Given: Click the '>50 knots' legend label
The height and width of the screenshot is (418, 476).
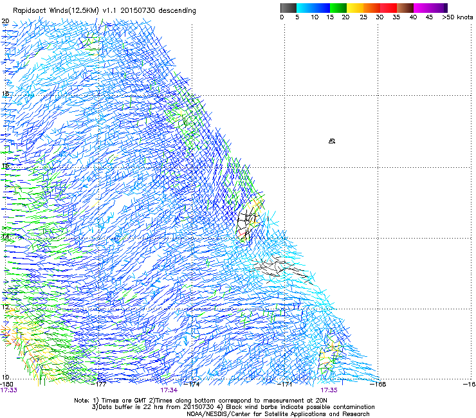Looking at the screenshot, I should pyautogui.click(x=457, y=17).
